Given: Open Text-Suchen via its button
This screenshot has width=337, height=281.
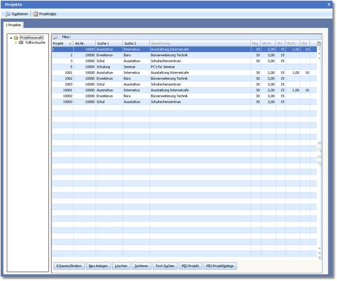Looking at the screenshot, I should (x=165, y=266).
